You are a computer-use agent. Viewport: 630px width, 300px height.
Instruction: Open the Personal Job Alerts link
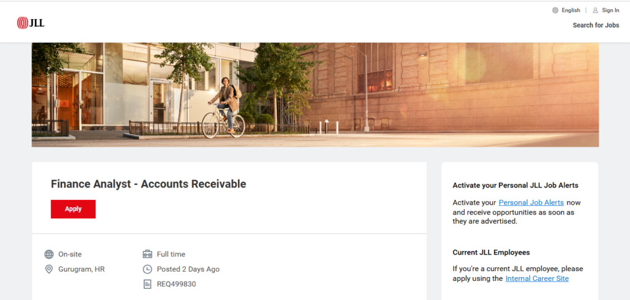(531, 202)
